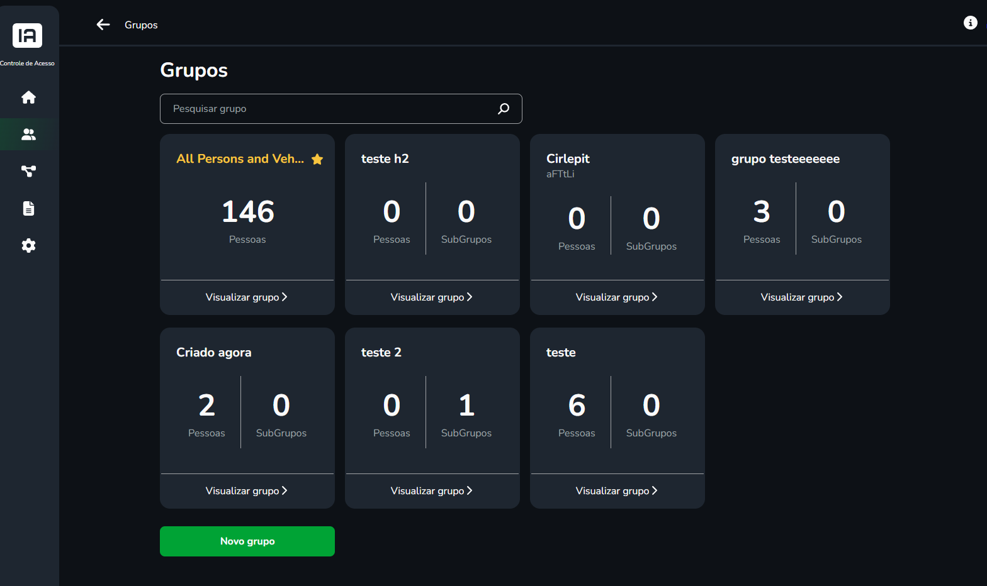
Task: Click the teste h2 card title
Action: tap(385, 159)
